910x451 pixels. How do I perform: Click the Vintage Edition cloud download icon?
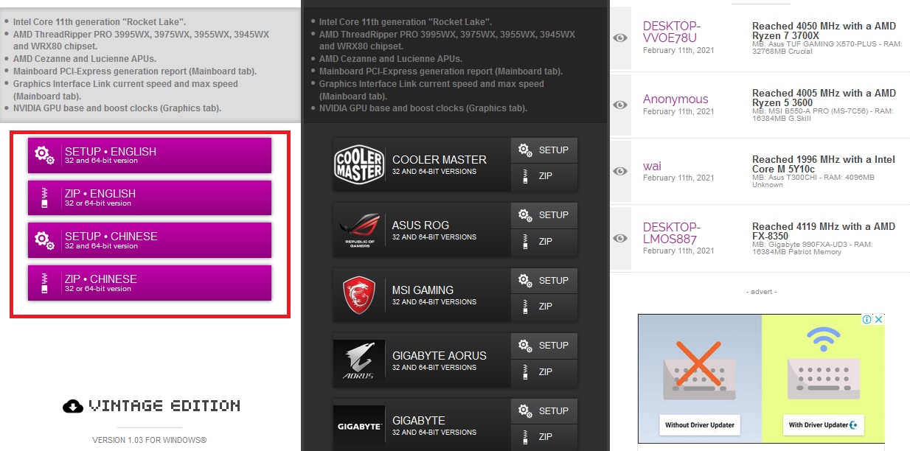72,406
